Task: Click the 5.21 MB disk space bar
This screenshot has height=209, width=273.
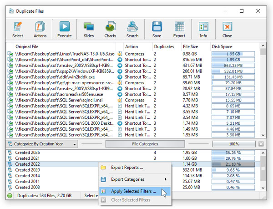Action: [233, 123]
